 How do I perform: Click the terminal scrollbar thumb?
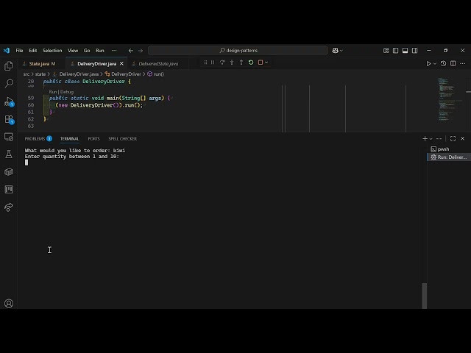coord(424,296)
